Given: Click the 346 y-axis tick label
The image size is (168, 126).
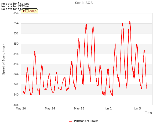Looking at the screenshot, I should pos(16,64).
